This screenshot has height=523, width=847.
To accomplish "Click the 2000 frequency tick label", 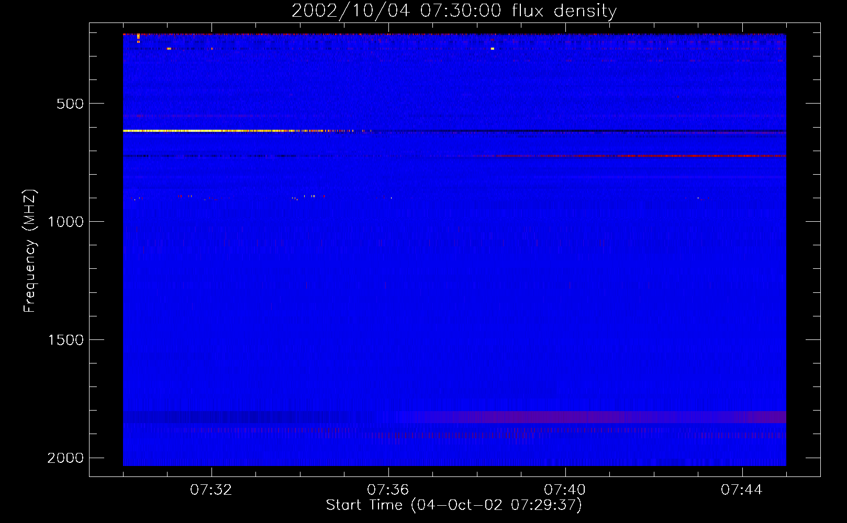I will pyautogui.click(x=65, y=458).
